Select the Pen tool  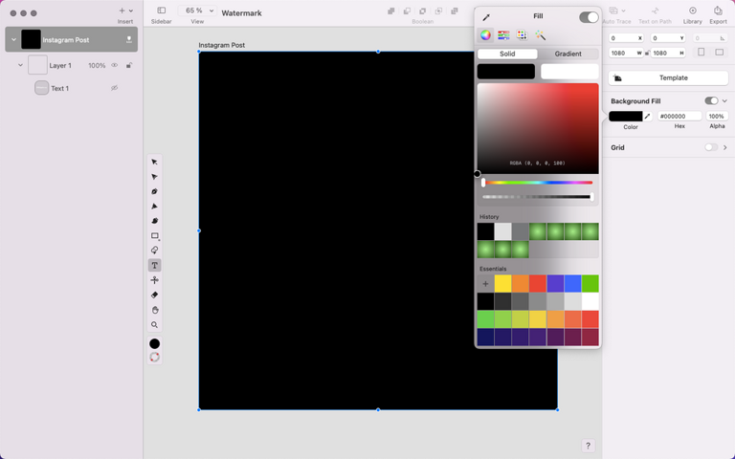click(154, 191)
